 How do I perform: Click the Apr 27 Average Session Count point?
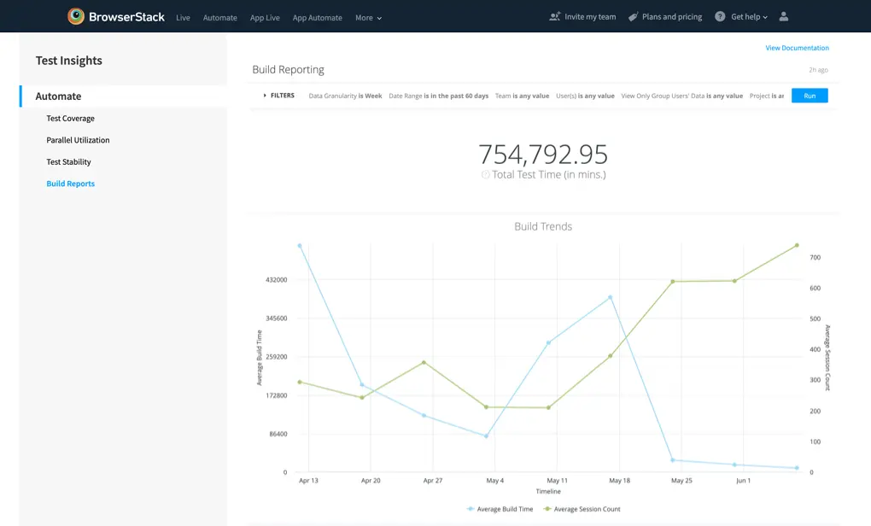tap(424, 362)
